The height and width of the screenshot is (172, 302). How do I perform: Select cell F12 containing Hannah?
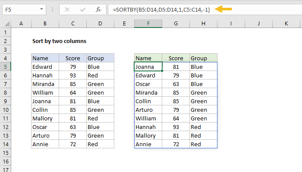pyautogui.click(x=148, y=127)
